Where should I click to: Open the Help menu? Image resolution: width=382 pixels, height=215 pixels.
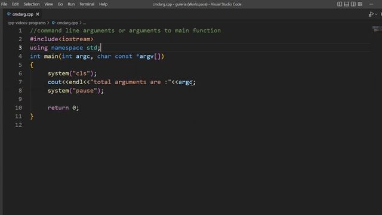click(x=103, y=4)
